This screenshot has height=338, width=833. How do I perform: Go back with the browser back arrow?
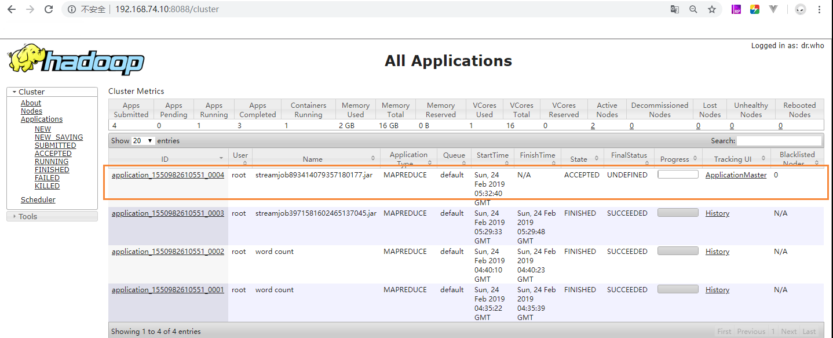pyautogui.click(x=12, y=9)
